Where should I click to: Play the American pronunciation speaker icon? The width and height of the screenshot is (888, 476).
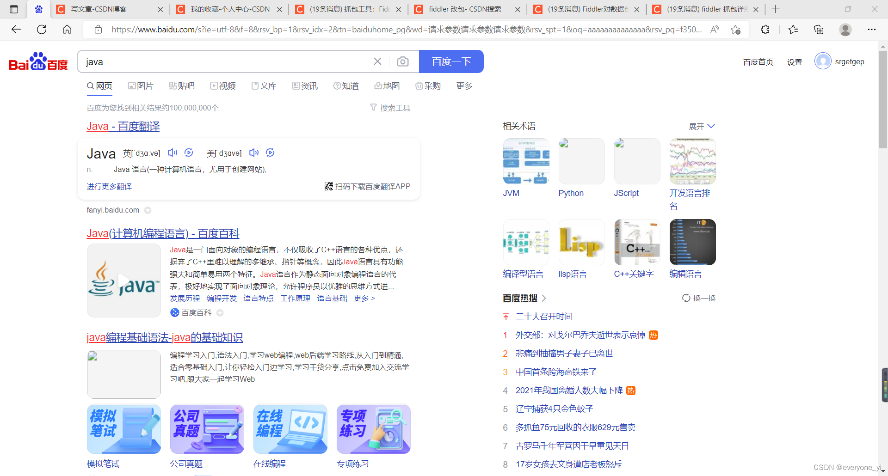coord(254,153)
